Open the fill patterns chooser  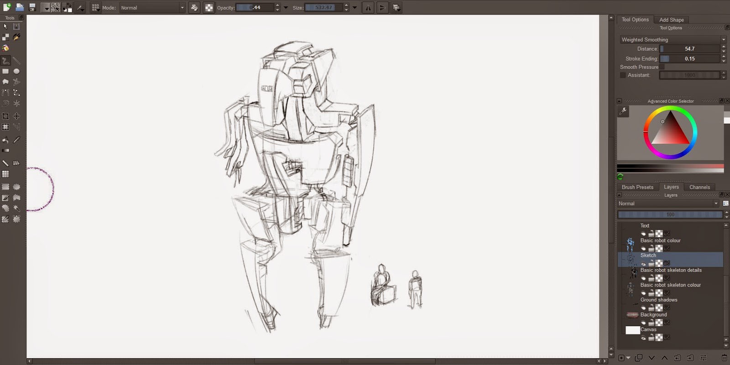56,7
